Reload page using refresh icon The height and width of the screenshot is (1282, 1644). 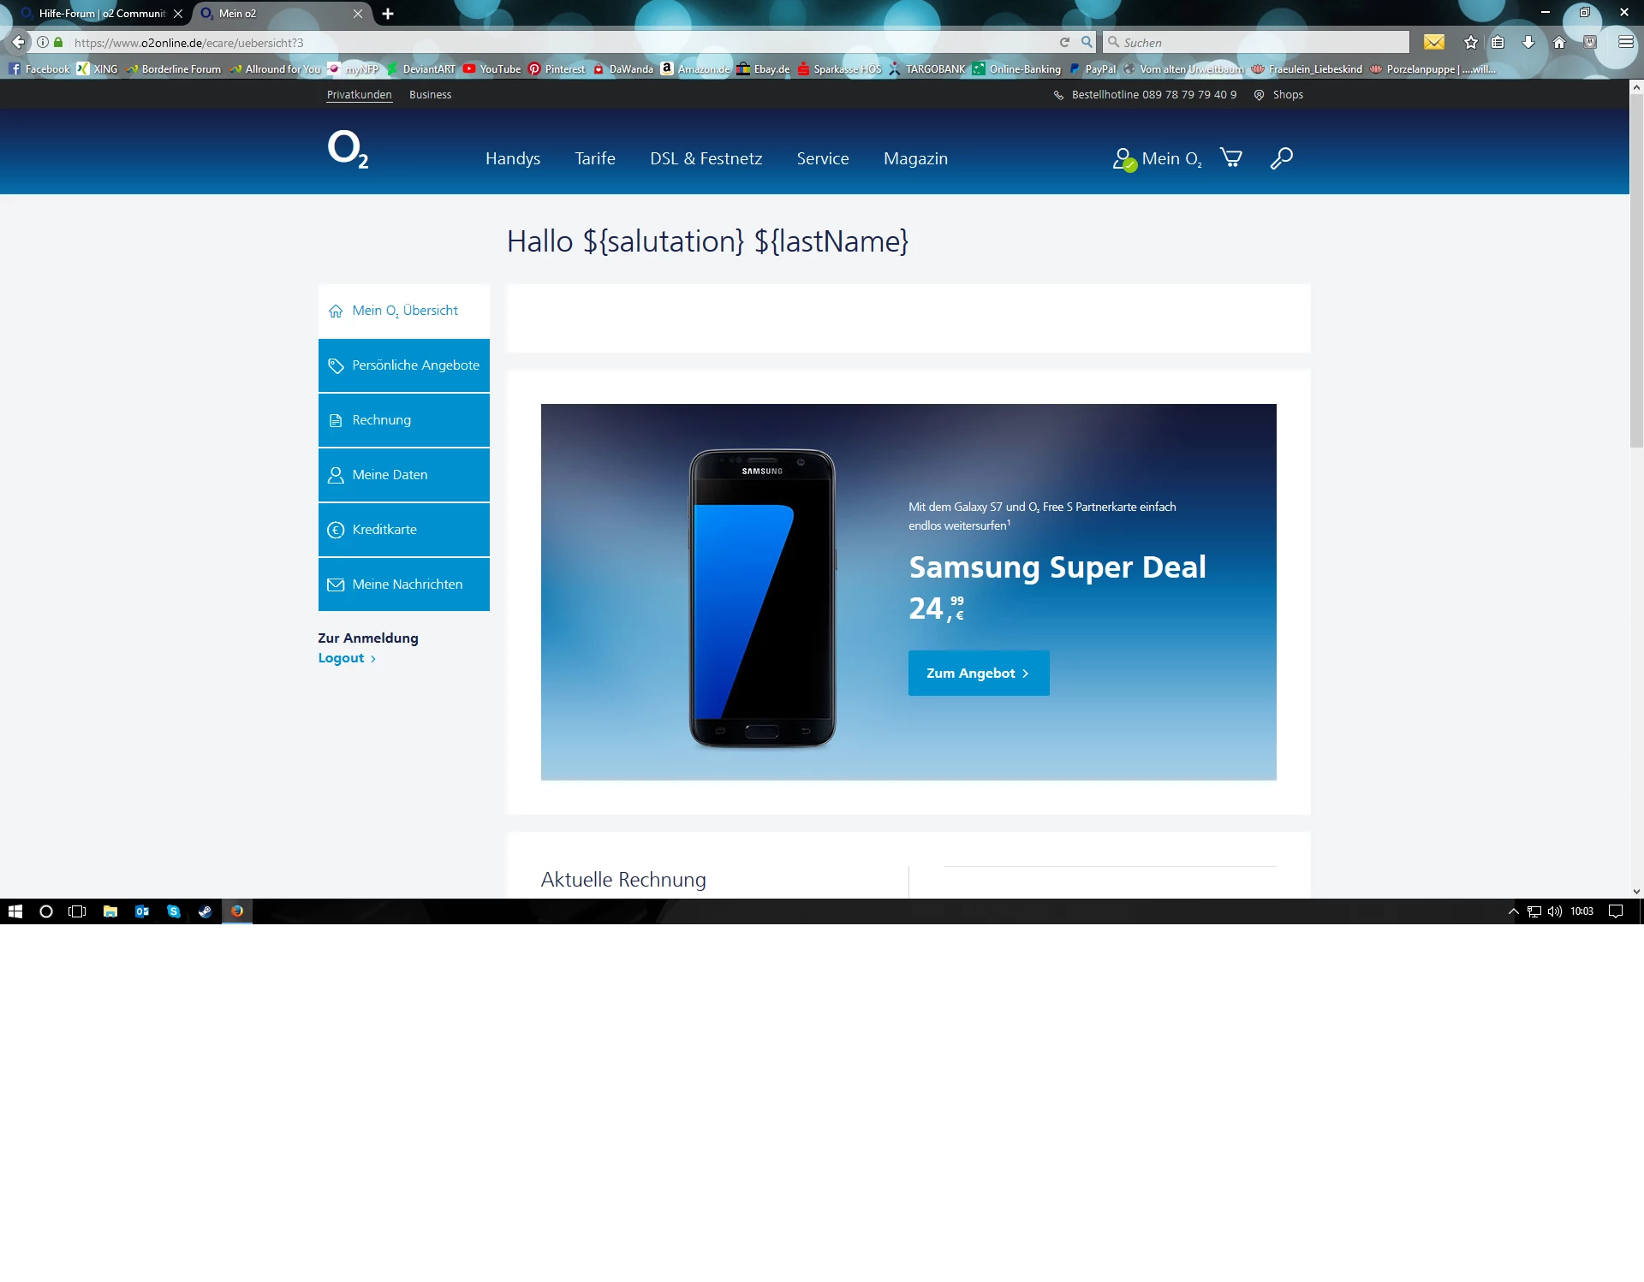(1064, 42)
